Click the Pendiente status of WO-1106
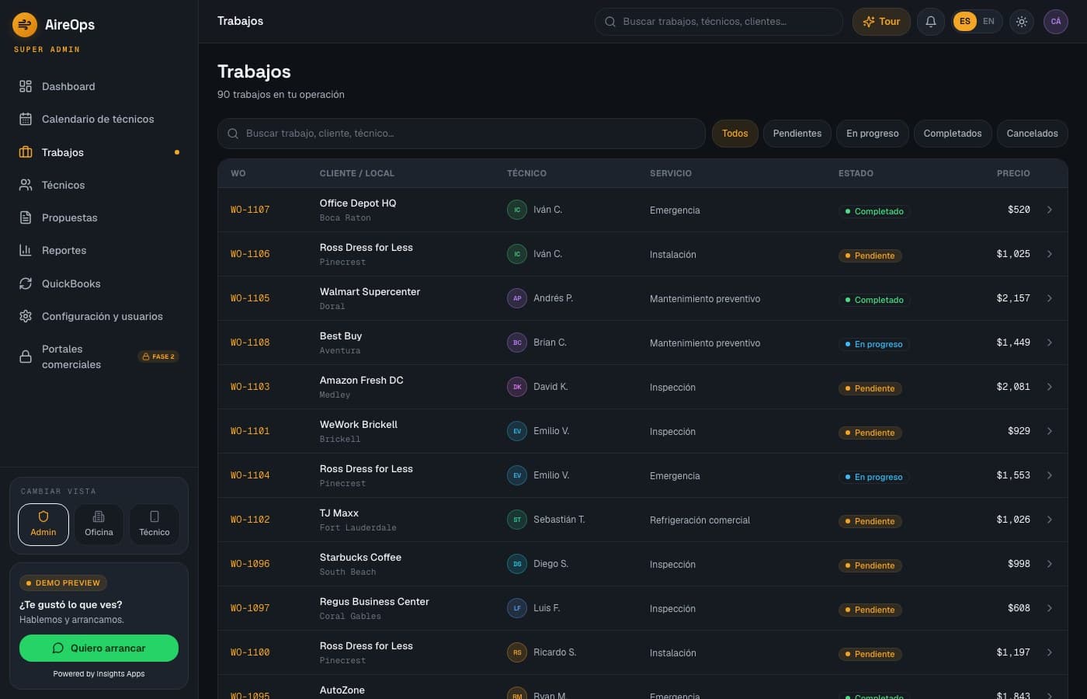Viewport: 1087px width, 699px height. 870,256
